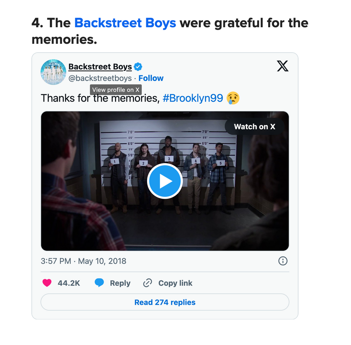Play the embedded Brooklyn99 video
This screenshot has height=345, width=351.
click(165, 181)
